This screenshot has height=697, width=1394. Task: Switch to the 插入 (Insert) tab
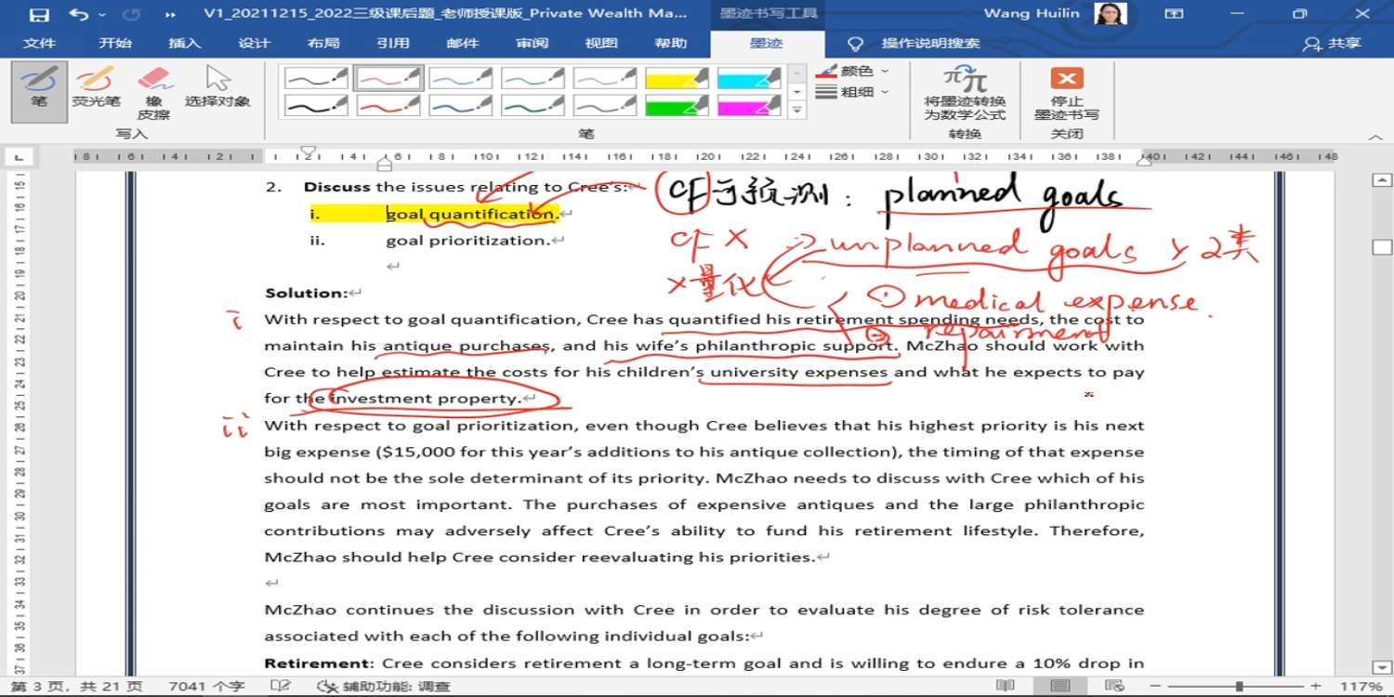pyautogui.click(x=184, y=44)
